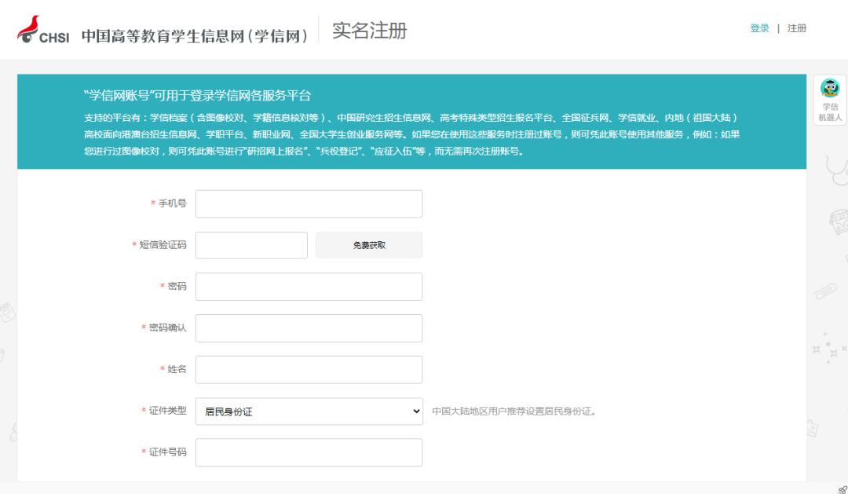
Task: Click the dropdown chevron showing 居民身份证
Action: click(415, 411)
